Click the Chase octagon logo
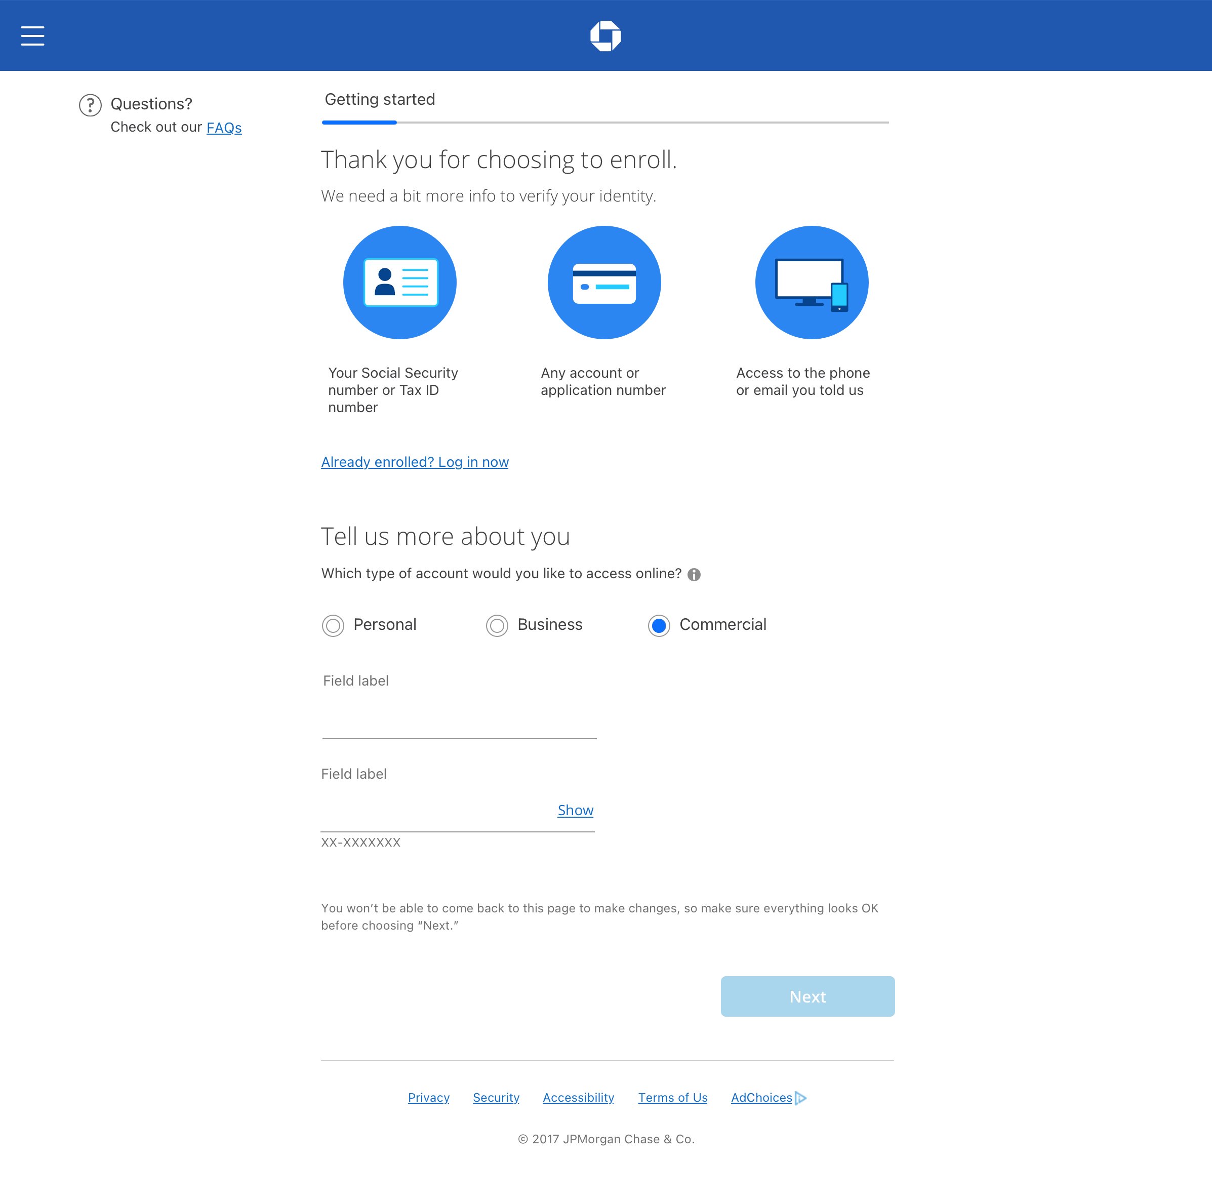 click(605, 36)
